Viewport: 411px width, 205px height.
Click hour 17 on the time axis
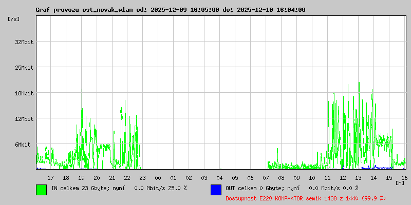50,178
